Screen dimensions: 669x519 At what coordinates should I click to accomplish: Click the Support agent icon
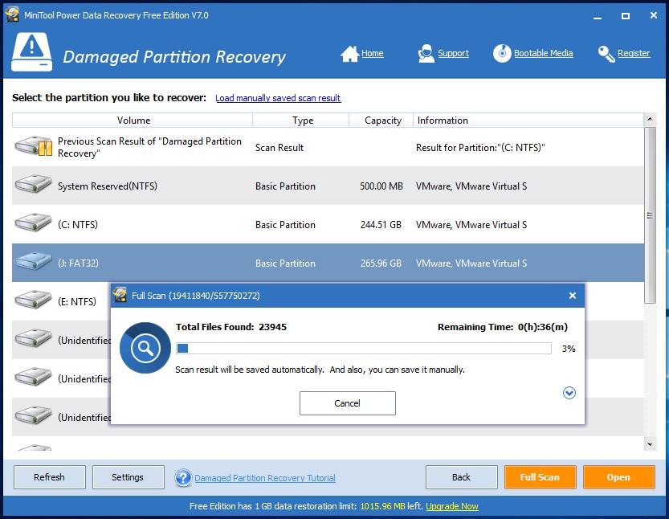tap(426, 54)
